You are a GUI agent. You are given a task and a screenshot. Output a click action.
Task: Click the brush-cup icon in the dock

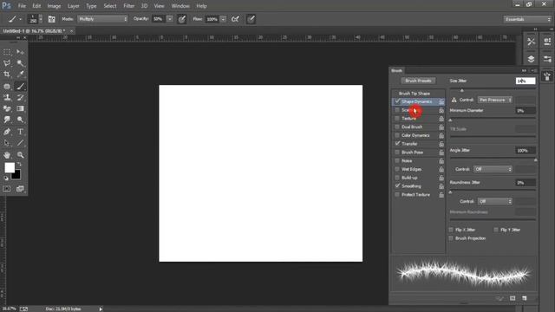tap(547, 76)
